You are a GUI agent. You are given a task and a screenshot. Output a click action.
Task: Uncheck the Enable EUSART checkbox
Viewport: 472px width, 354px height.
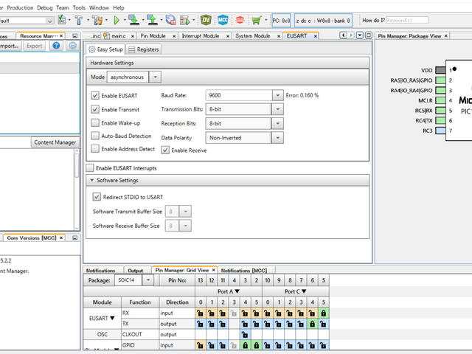click(x=95, y=96)
